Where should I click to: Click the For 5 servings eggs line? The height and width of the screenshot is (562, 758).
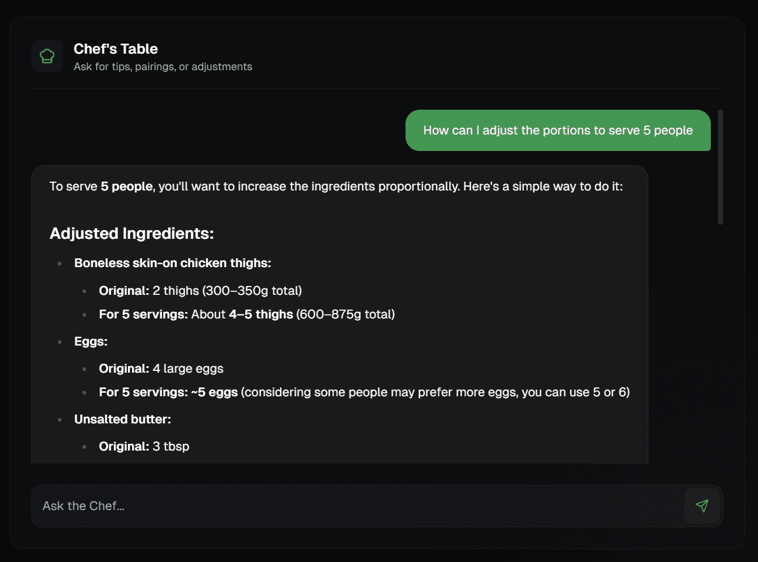[364, 392]
